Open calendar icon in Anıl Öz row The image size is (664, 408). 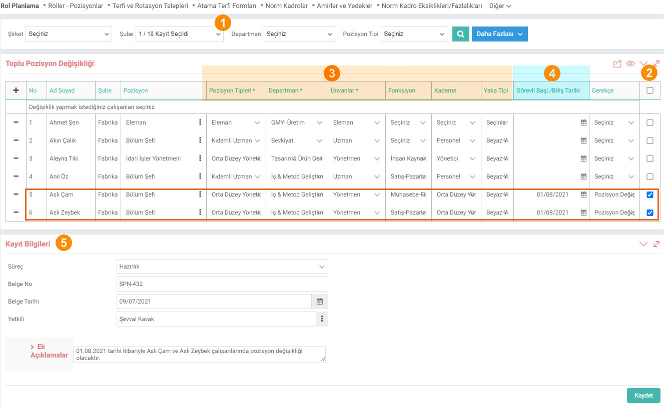click(583, 176)
